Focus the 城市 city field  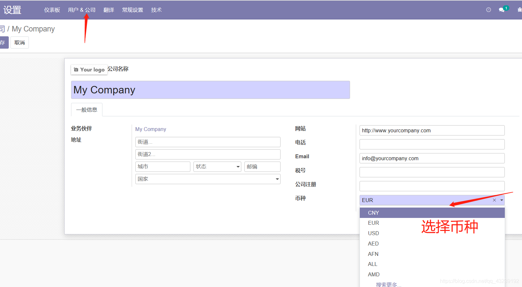tap(163, 167)
